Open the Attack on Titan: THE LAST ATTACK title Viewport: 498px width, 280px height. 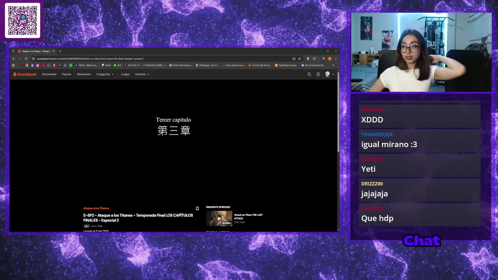(248, 216)
